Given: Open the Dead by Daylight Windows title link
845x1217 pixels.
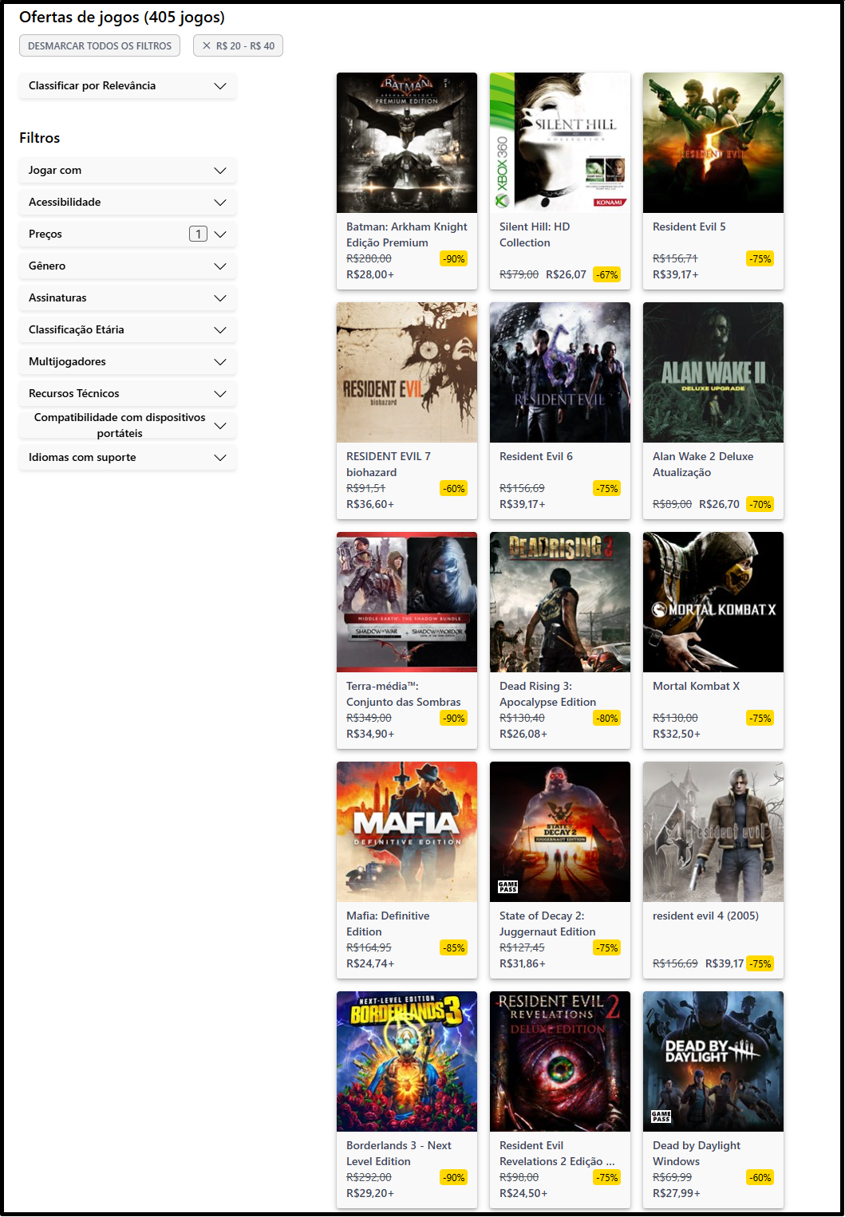Looking at the screenshot, I should [697, 1153].
